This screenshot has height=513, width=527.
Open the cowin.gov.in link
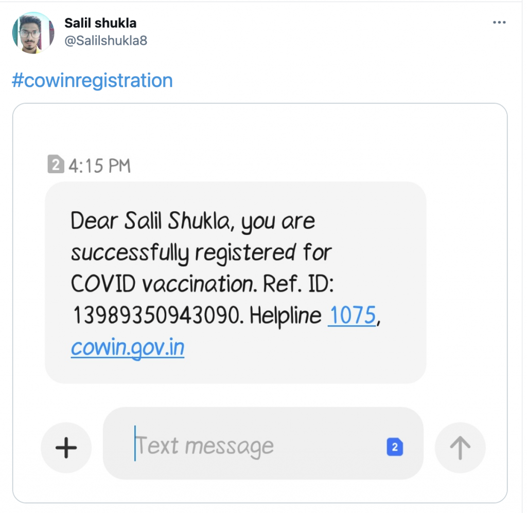[x=127, y=347]
